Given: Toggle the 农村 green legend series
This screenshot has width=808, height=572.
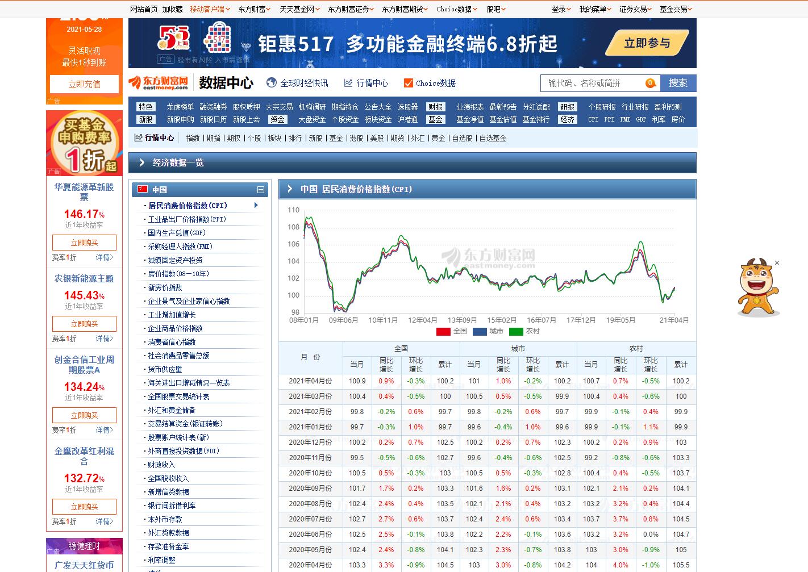Looking at the screenshot, I should 516,331.
